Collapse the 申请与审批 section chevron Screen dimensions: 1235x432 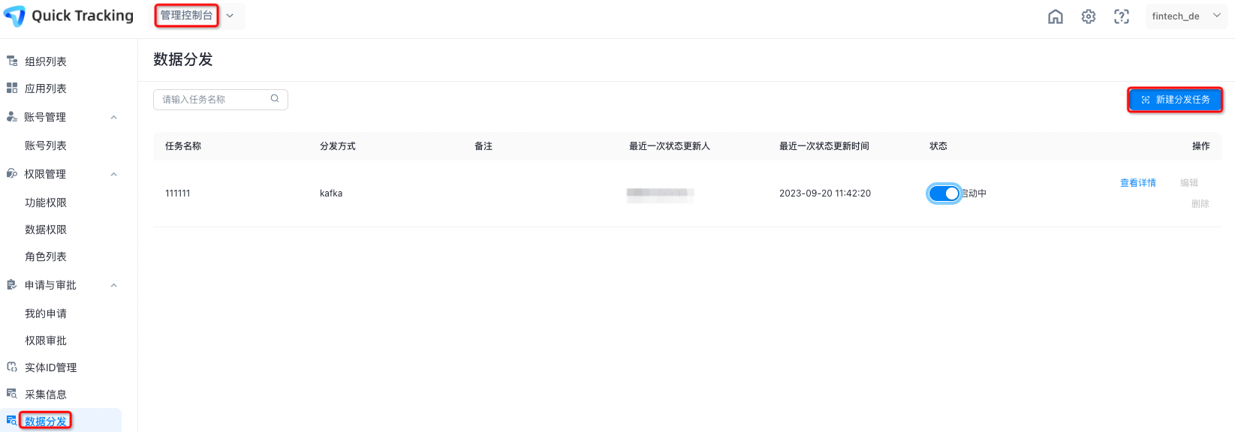[x=114, y=285]
